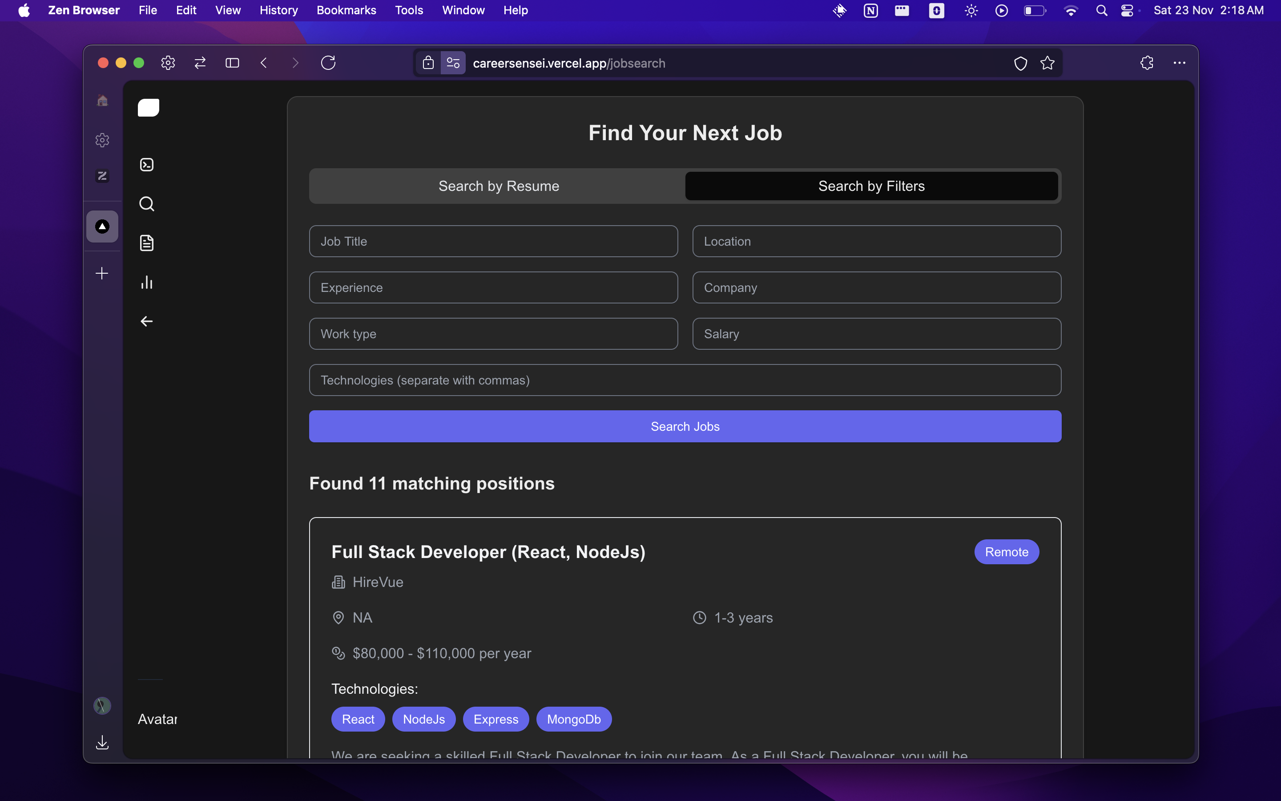Open the three-dots browser menu
This screenshot has width=1281, height=801.
(x=1179, y=63)
